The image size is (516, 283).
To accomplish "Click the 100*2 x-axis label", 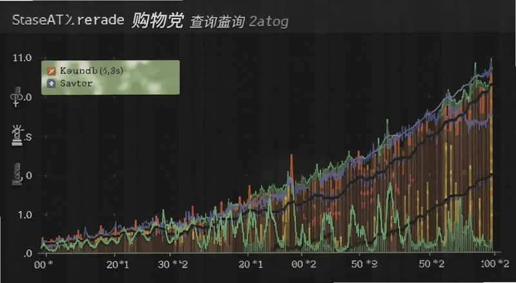I will (x=495, y=264).
